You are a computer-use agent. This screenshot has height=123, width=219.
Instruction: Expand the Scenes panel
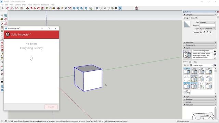tap(184, 102)
